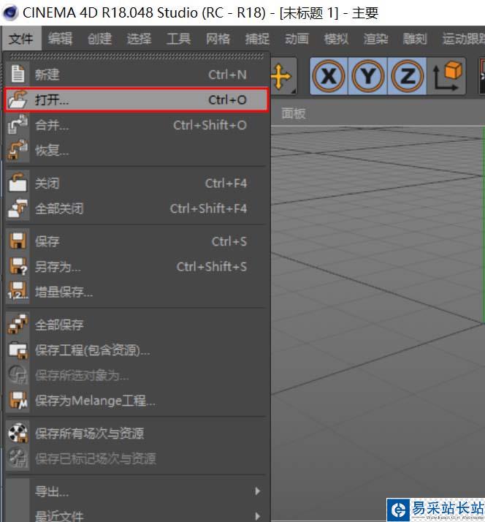Open the 渲染 menu
Screen dimensions: 485x522
pyautogui.click(x=375, y=39)
